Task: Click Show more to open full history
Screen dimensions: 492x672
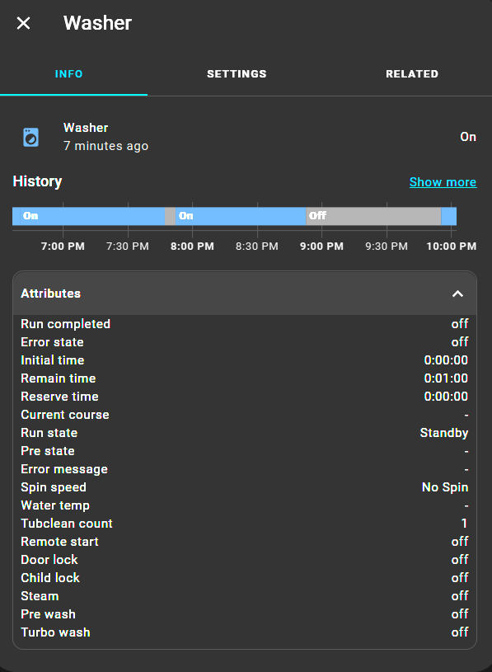Action: point(443,182)
